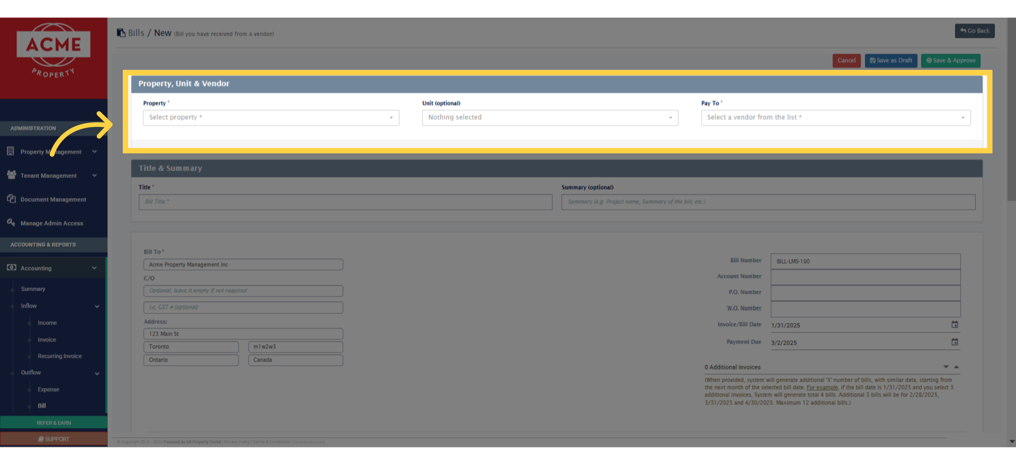The height and width of the screenshot is (464, 1016).
Task: Open Manage Admin Access in sidebar
Action: click(x=53, y=223)
